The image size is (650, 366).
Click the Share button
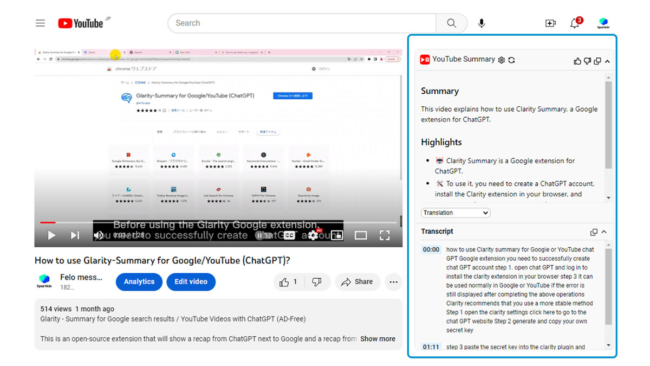357,282
